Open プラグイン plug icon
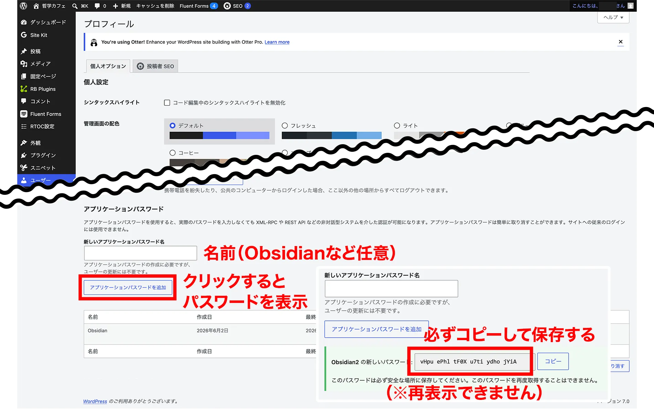Screen dimensions: 654x413 pos(24,155)
